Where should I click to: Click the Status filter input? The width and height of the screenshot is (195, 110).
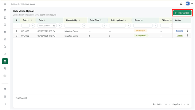point(143,26)
